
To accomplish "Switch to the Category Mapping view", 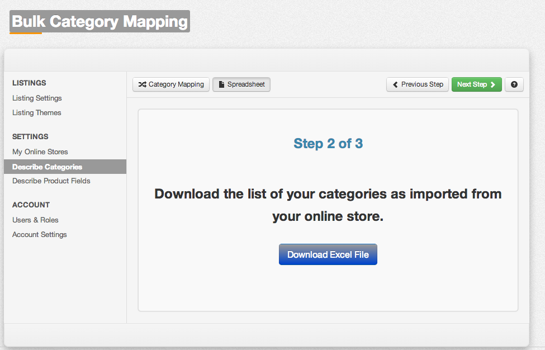I will point(171,84).
